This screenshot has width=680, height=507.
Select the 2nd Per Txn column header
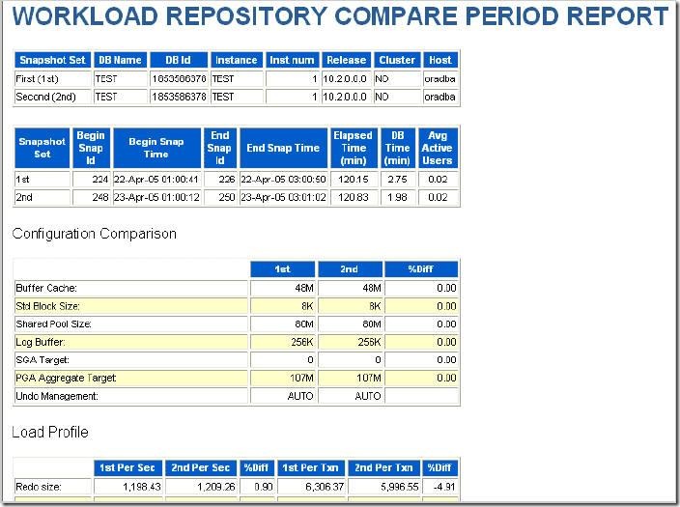click(x=383, y=468)
